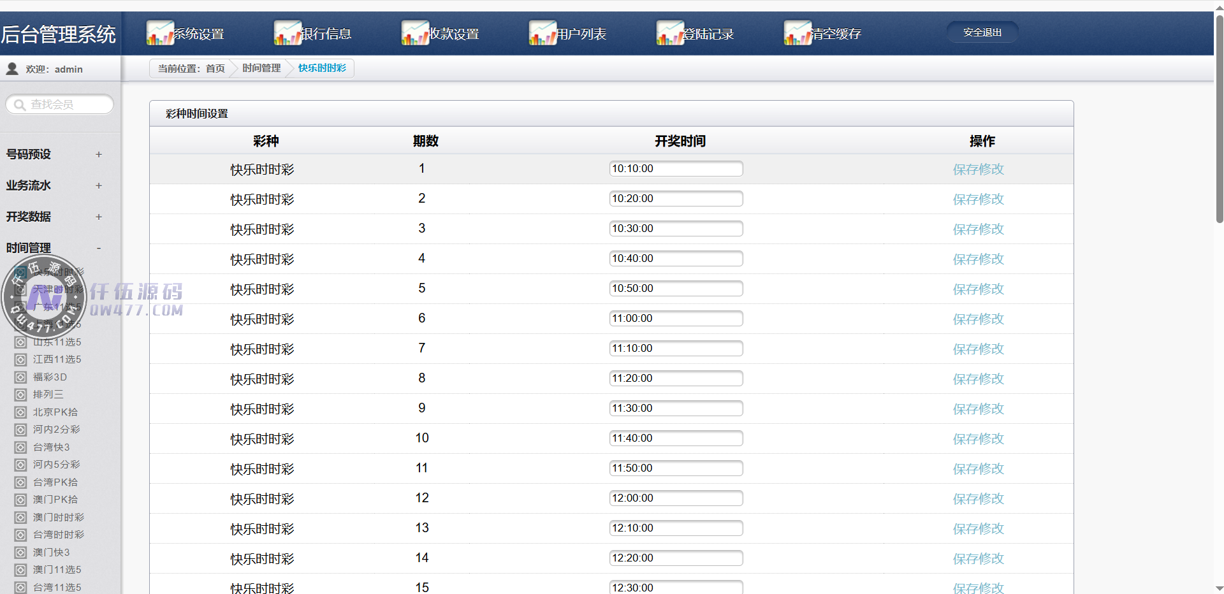The image size is (1224, 594).
Task: Expand the 业务流水 sidebar section
Action: click(98, 185)
